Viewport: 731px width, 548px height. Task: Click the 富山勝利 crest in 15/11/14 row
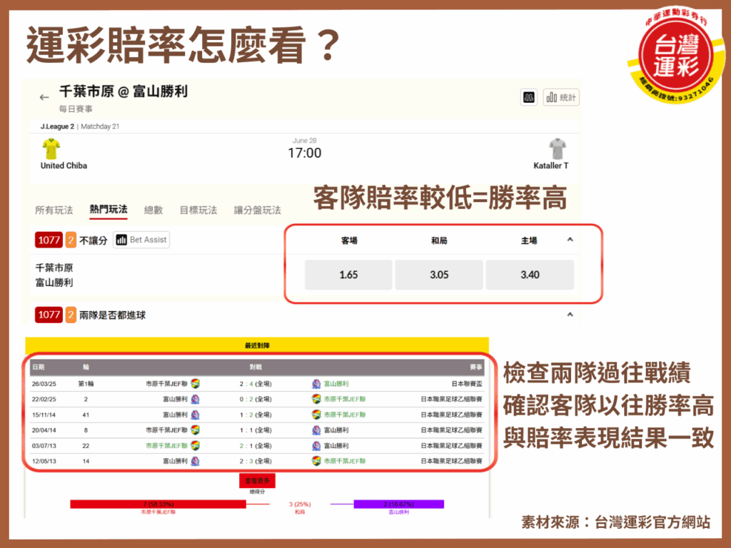coord(196,415)
